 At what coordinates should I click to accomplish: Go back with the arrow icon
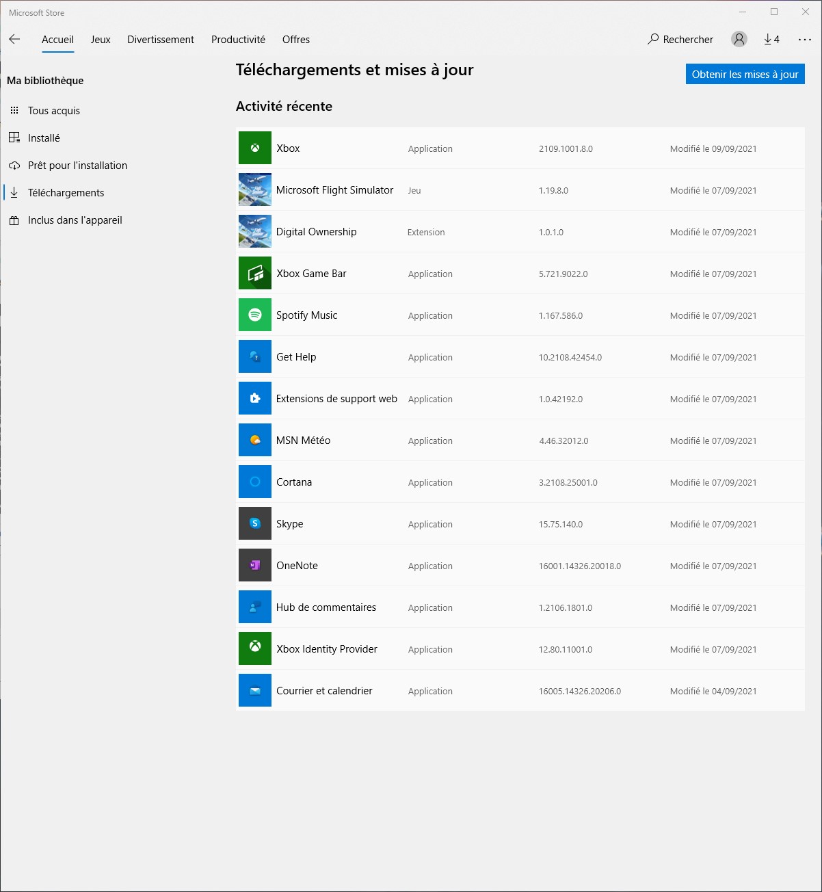pos(14,39)
